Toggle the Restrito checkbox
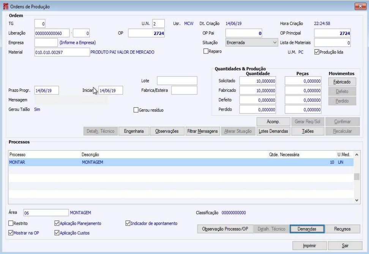Viewport: 369px width, 254px height. pos(11,223)
